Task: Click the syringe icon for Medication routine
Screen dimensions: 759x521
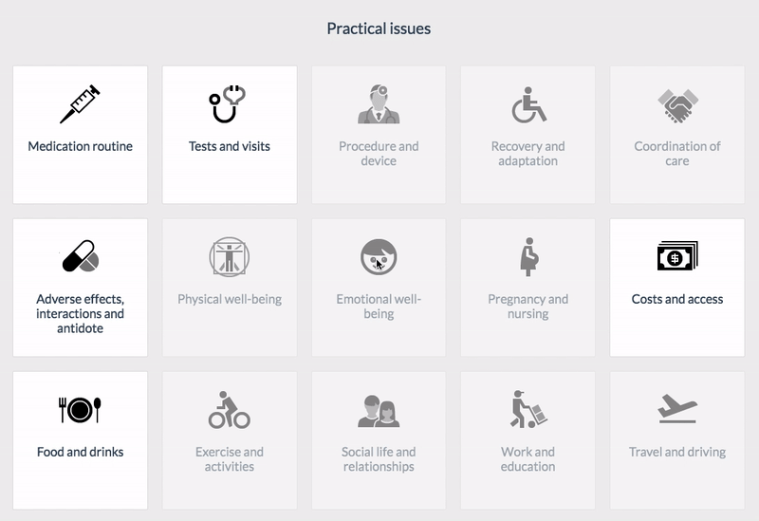Action: [x=80, y=104]
